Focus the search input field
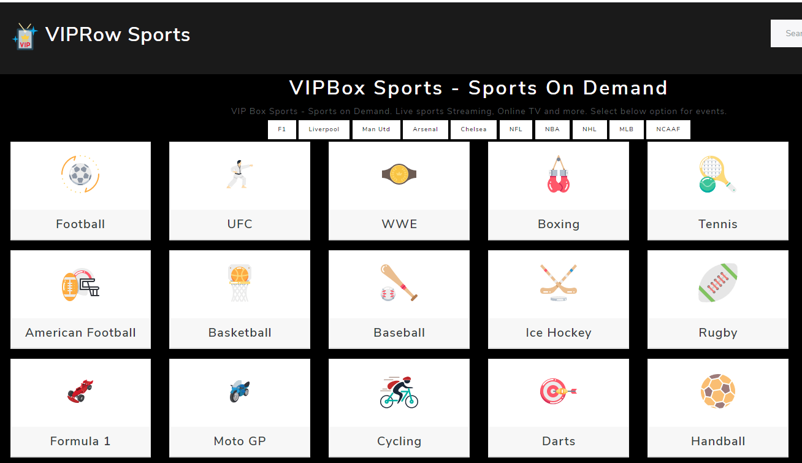 coord(788,34)
